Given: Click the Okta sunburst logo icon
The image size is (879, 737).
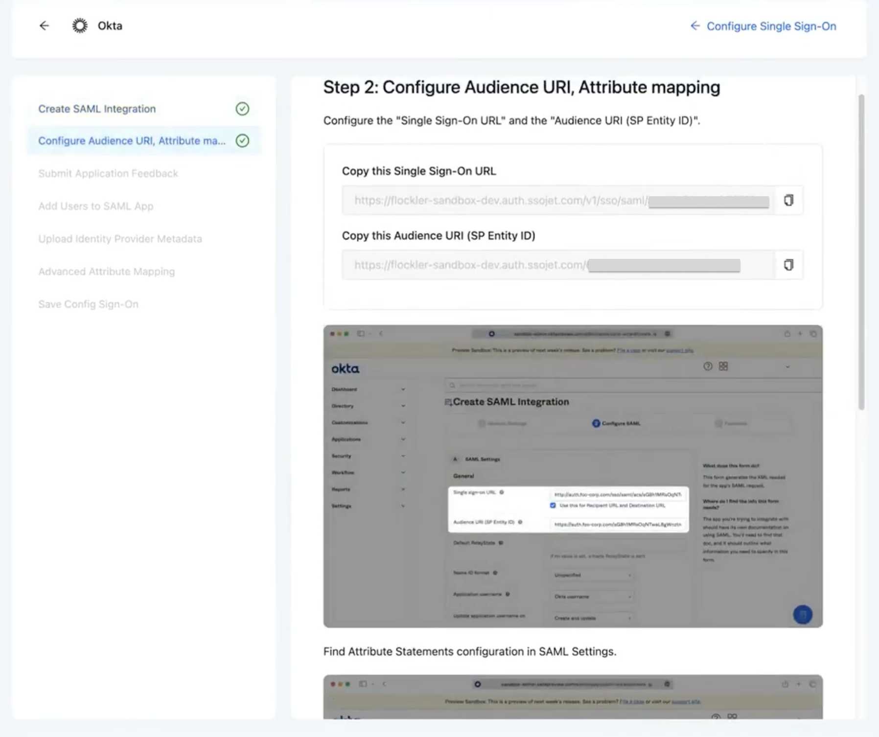Looking at the screenshot, I should click(80, 25).
